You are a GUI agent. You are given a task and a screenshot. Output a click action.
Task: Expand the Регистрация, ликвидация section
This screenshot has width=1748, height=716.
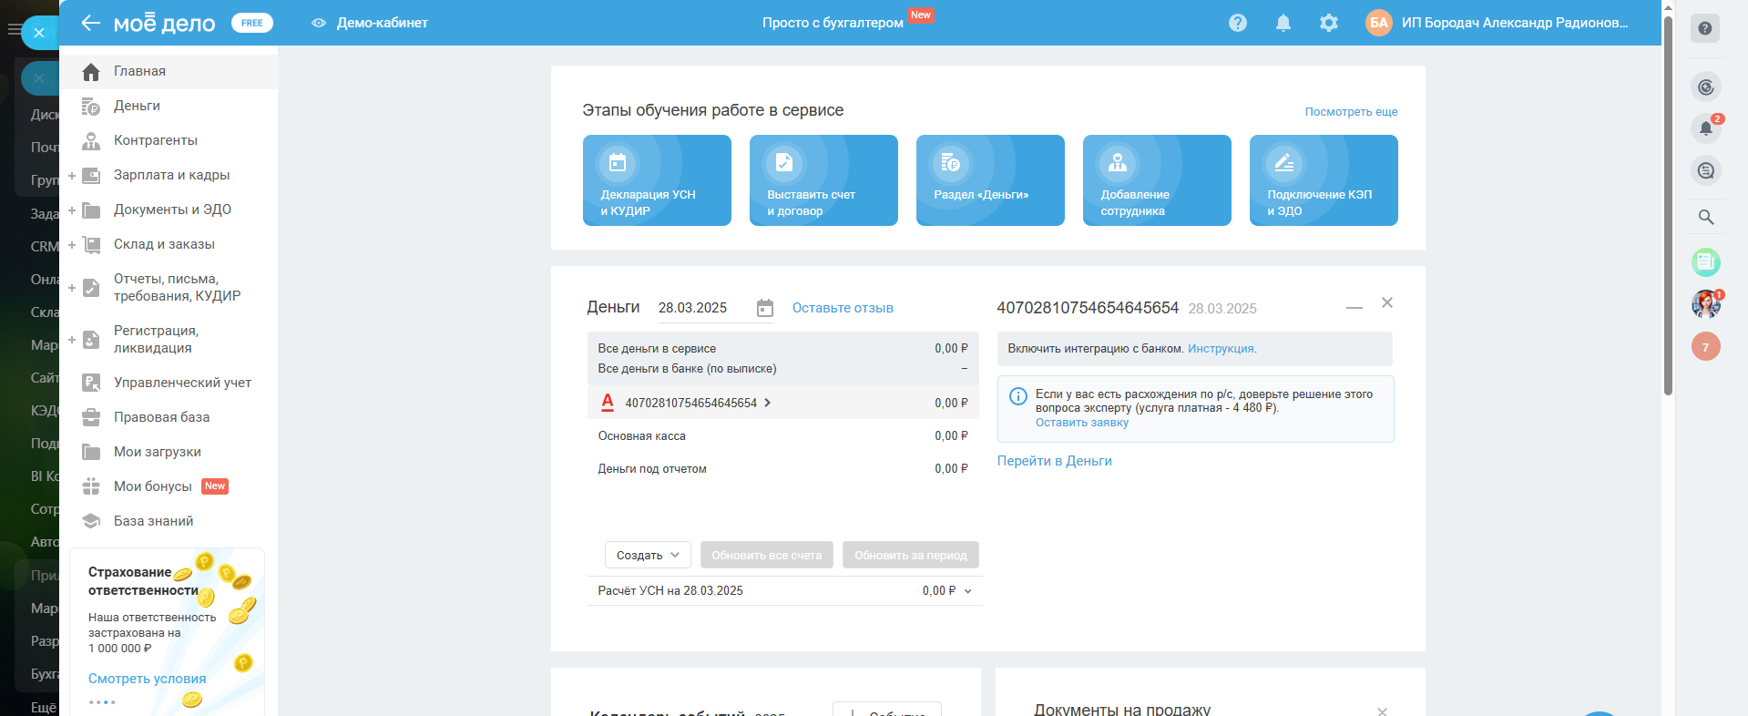point(72,340)
